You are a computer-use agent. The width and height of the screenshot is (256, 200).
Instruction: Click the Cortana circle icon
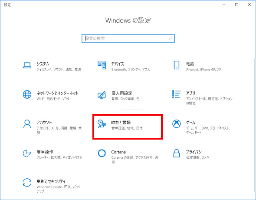click(102, 153)
